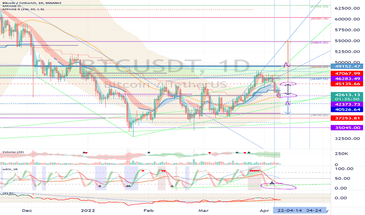Image resolution: width=365 pixels, height=215 pixels.
Task: Click the 62500.00 price axis value
Action: pos(347,8)
